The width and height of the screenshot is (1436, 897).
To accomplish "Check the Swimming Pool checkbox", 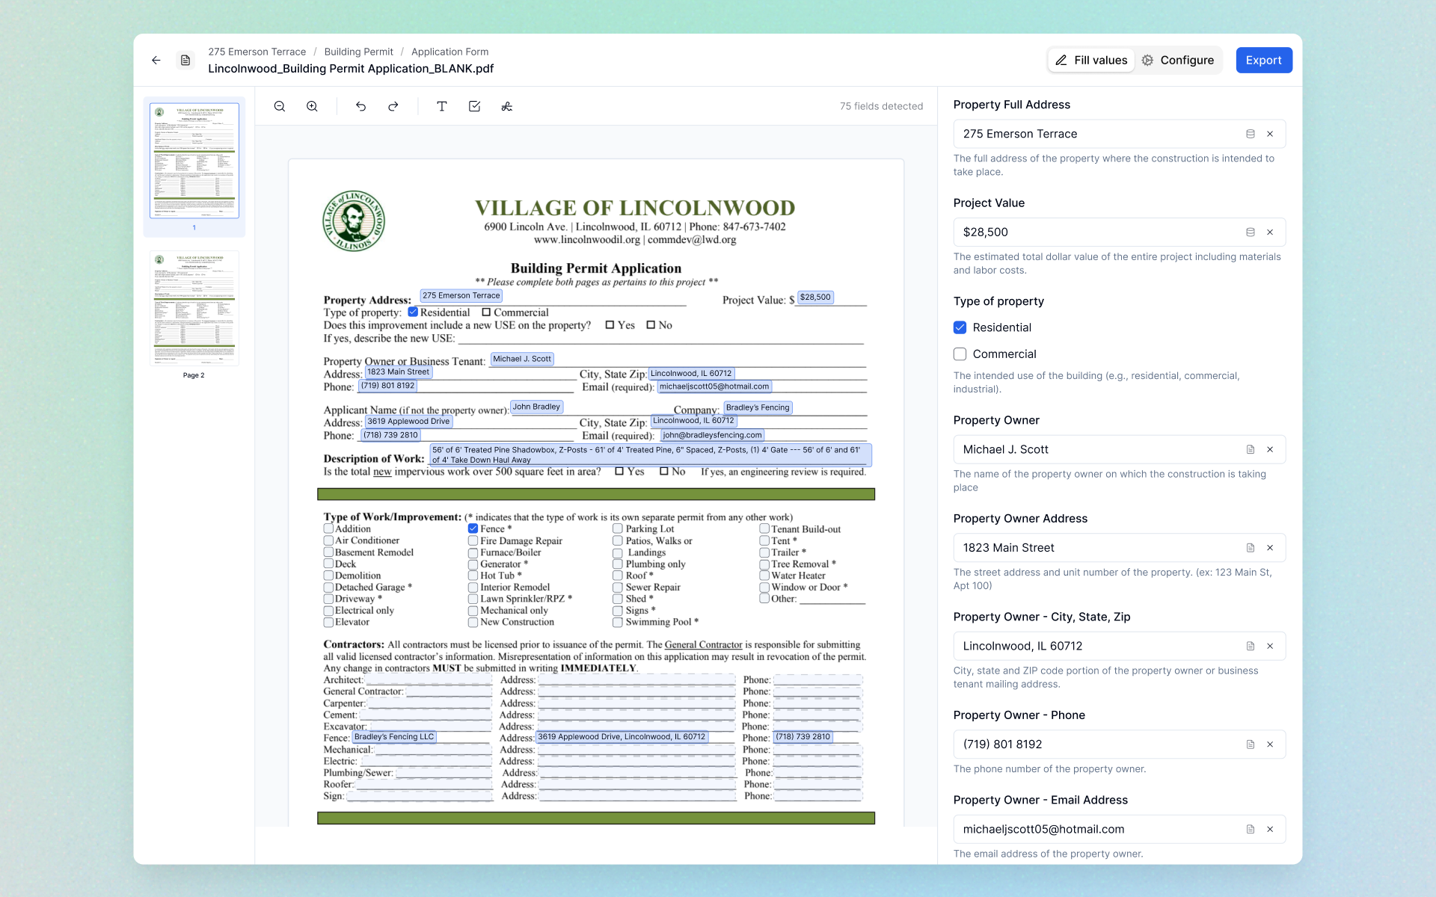I will point(618,622).
